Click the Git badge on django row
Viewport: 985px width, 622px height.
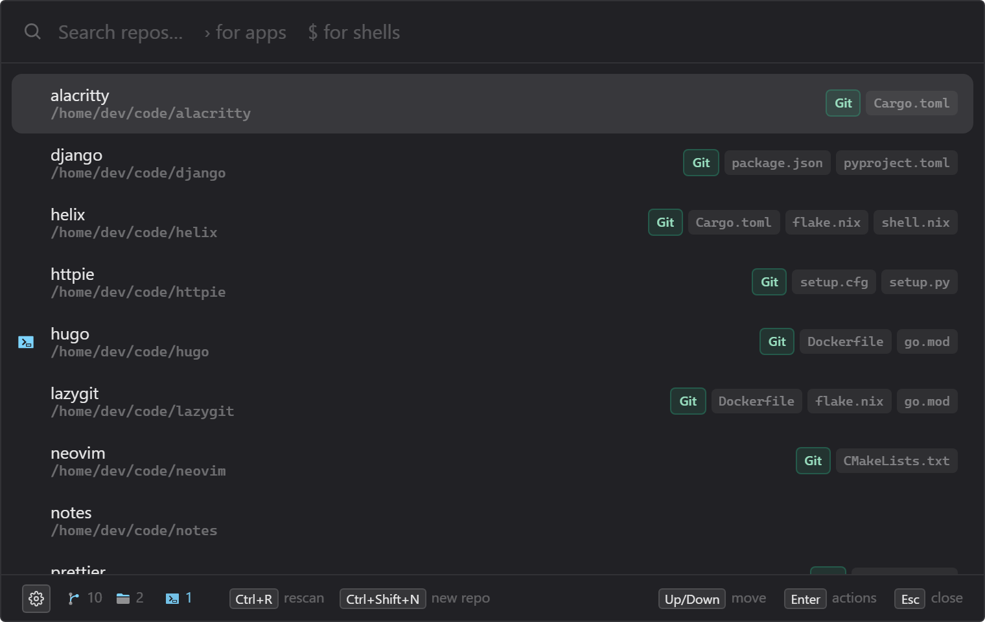(701, 163)
